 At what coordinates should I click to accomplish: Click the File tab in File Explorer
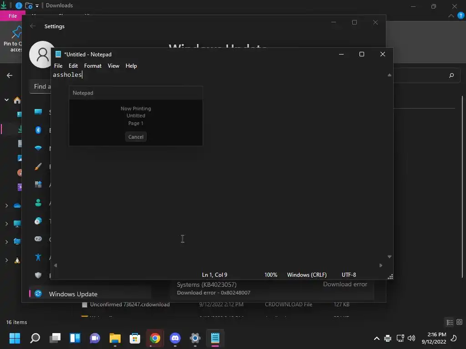(x=12, y=16)
